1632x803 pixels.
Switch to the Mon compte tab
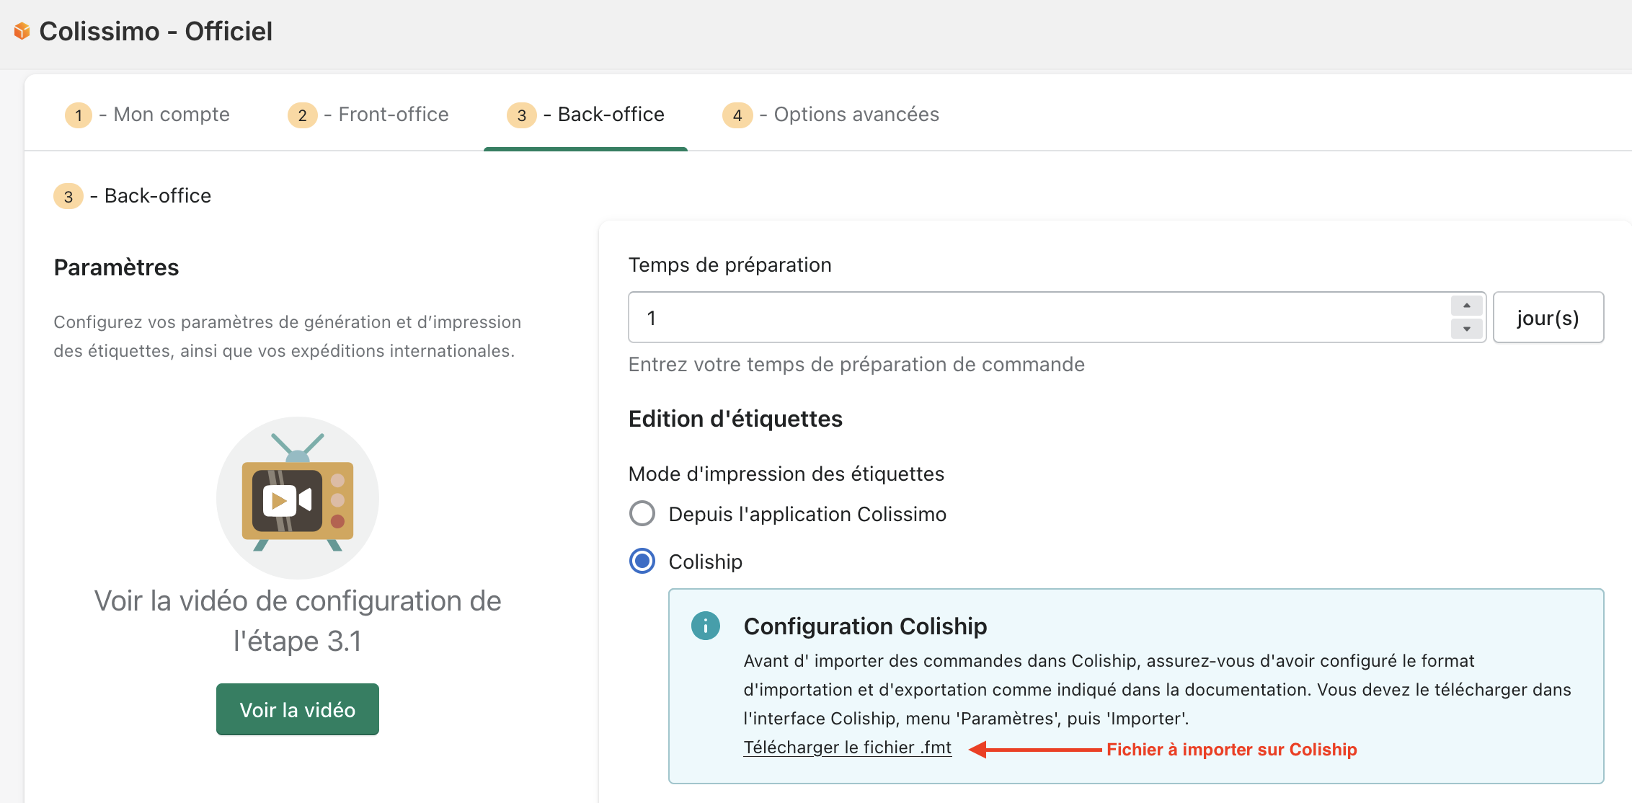[x=171, y=115]
